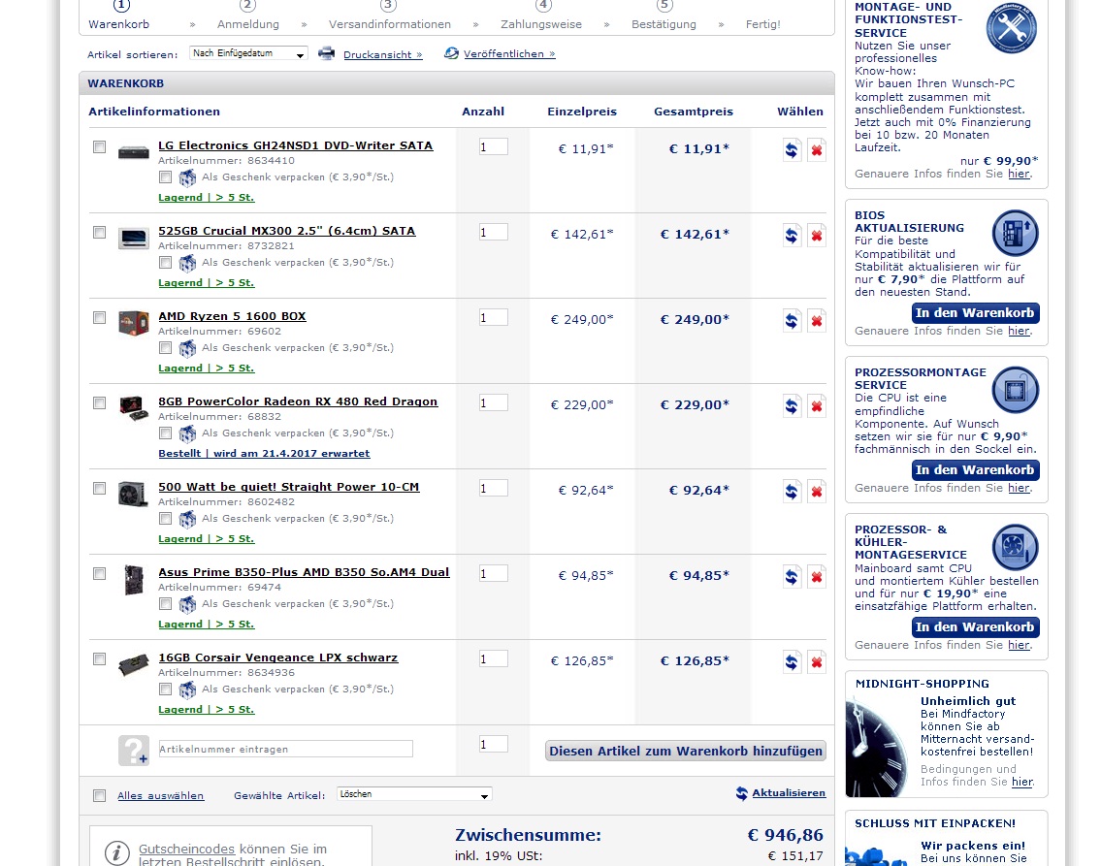Open 16GB Corsair Vengeance LPX link

click(x=278, y=658)
